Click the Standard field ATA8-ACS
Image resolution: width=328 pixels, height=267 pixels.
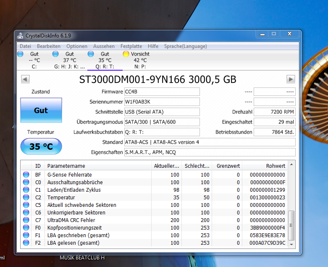coord(210,142)
